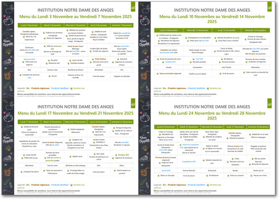Click the apple drawing on the 3 Novembre menu sidebar

[x=8, y=19]
